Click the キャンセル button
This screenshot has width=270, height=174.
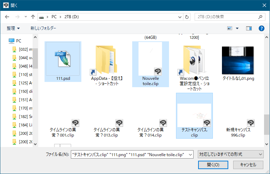coord(248,165)
